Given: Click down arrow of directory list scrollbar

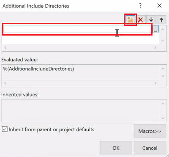Looking at the screenshot, I should (163, 41).
